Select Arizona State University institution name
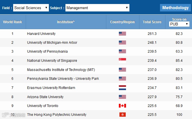The image size is (192, 119). point(45,97)
